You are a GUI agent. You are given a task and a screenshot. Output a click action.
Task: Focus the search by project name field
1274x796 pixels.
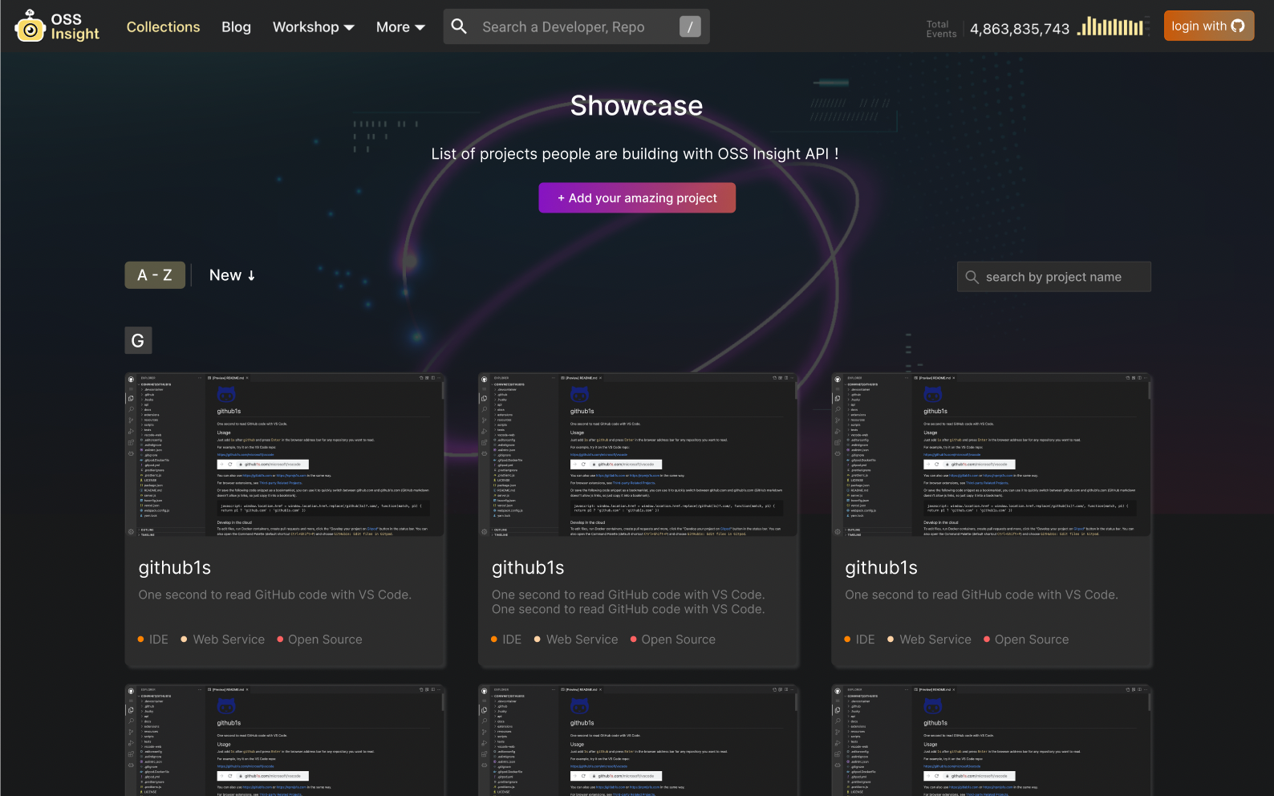1053,277
